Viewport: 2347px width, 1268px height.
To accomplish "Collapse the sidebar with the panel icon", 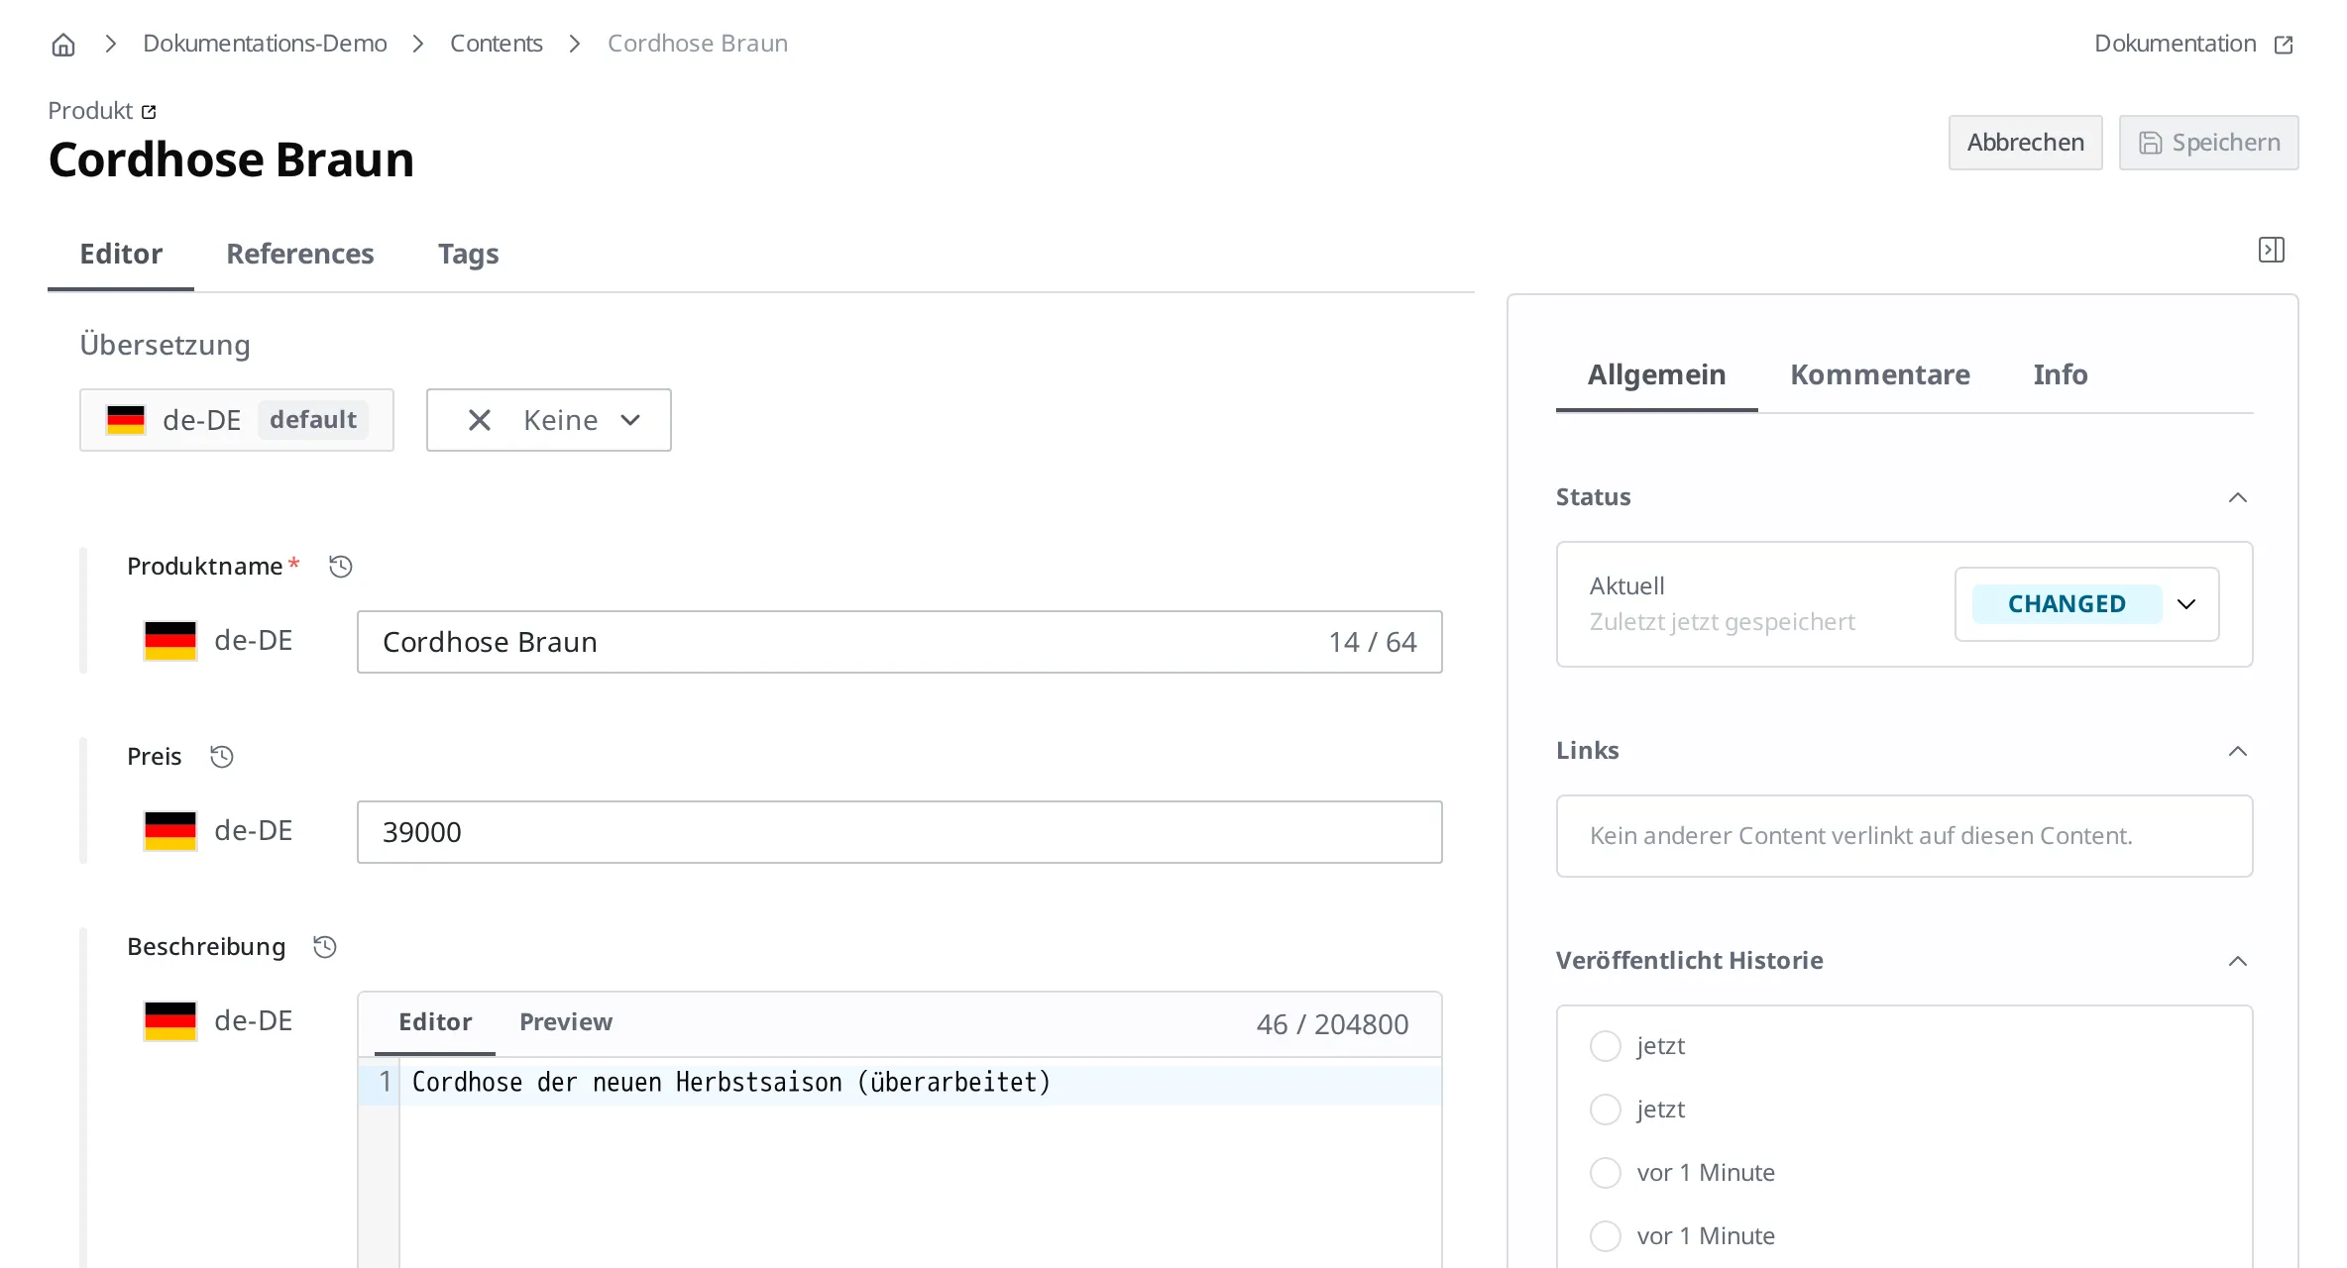I will point(2272,250).
